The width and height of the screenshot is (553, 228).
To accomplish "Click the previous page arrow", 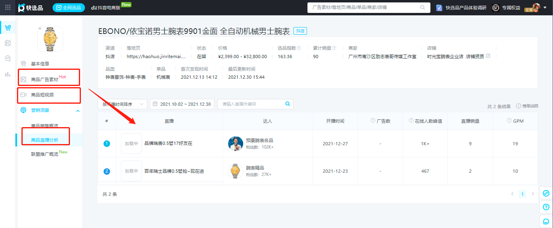I will pos(512,194).
